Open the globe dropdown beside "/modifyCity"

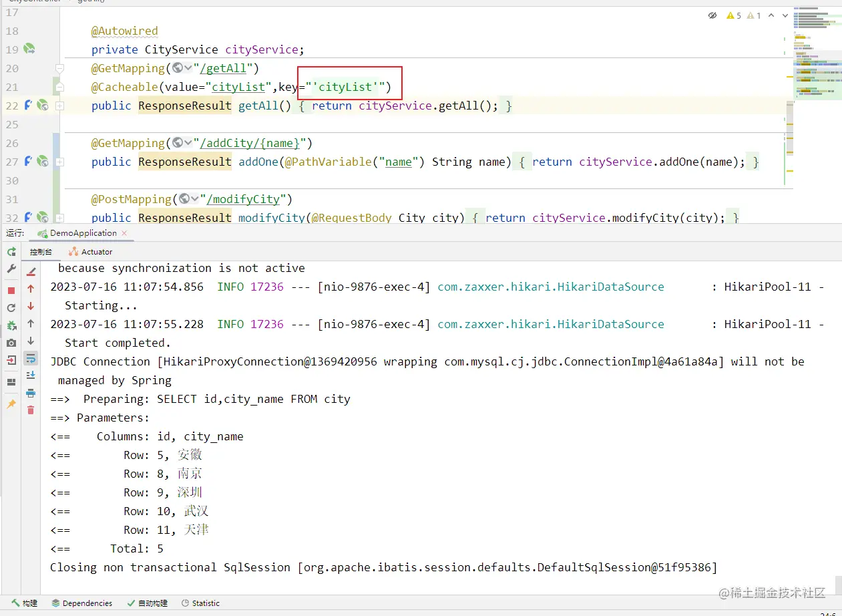click(188, 198)
